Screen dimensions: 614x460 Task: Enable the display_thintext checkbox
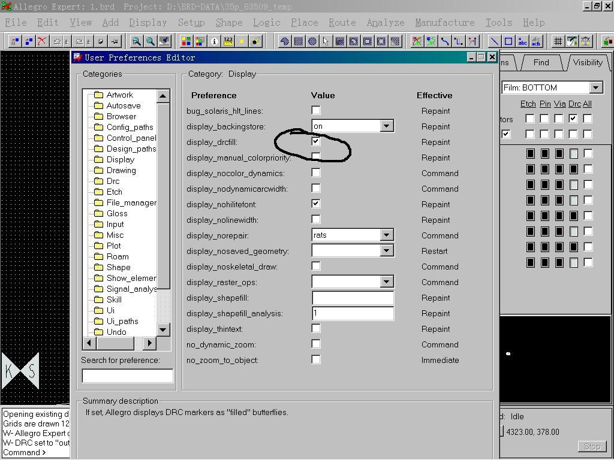pyautogui.click(x=316, y=328)
